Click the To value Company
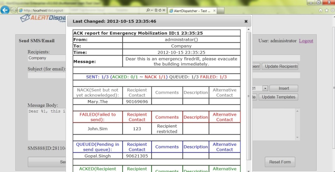 [x=181, y=46]
